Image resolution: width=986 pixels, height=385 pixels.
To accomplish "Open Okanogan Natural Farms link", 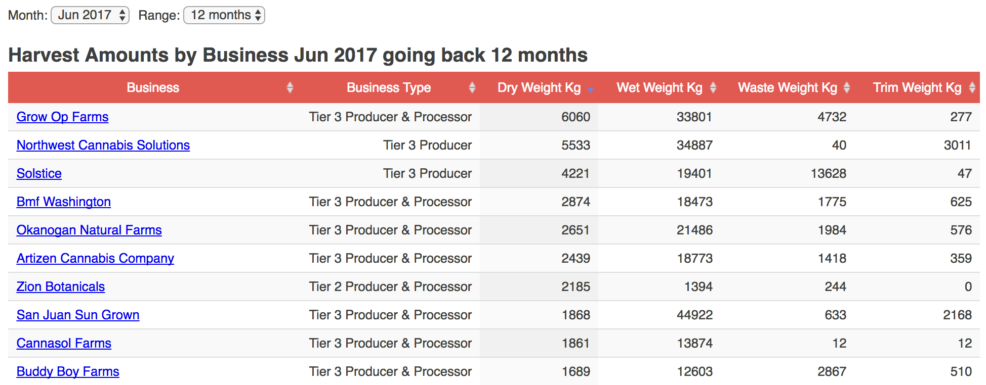I will 89,230.
